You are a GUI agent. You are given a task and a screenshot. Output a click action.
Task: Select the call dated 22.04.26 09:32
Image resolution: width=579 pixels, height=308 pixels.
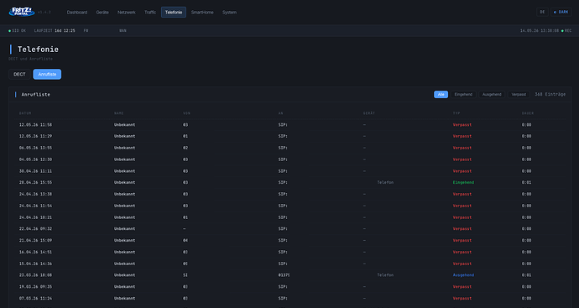click(x=289, y=229)
